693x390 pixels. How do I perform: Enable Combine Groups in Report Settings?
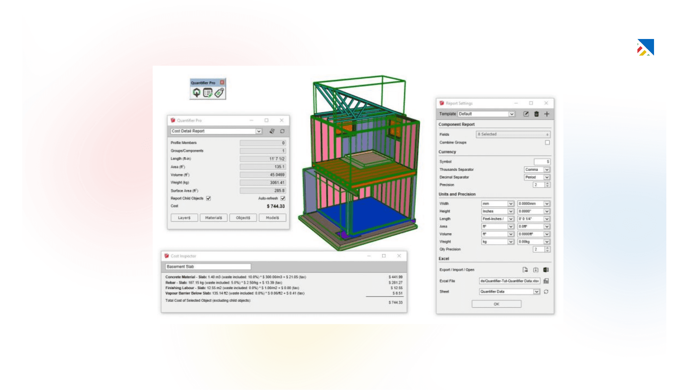548,142
